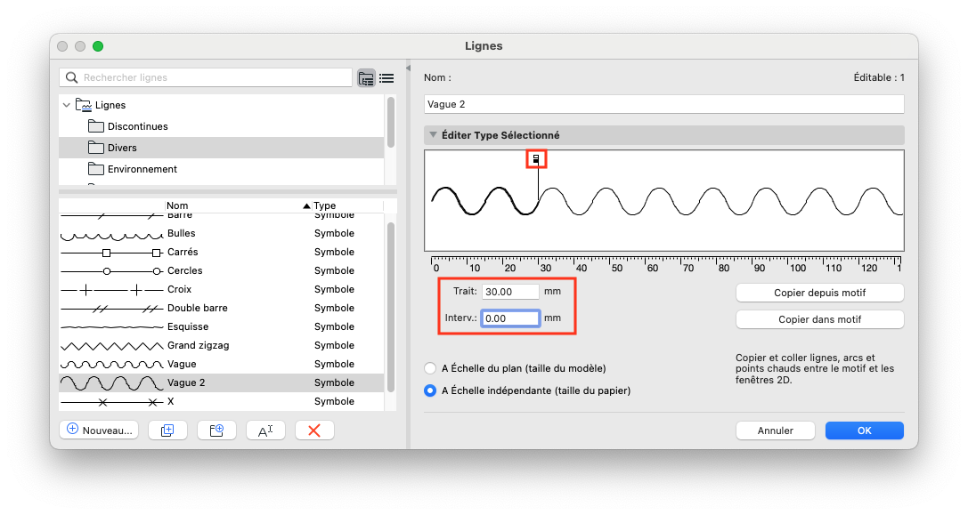Click the Nouveau... button
The image size is (968, 515).
[100, 431]
